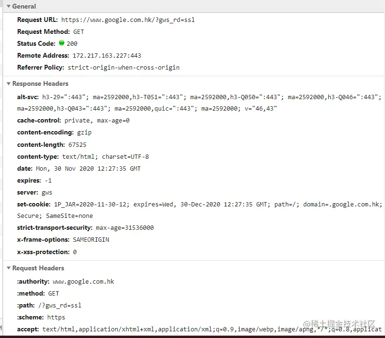
Task: Select content-length value 67525
Action: [x=77, y=144]
